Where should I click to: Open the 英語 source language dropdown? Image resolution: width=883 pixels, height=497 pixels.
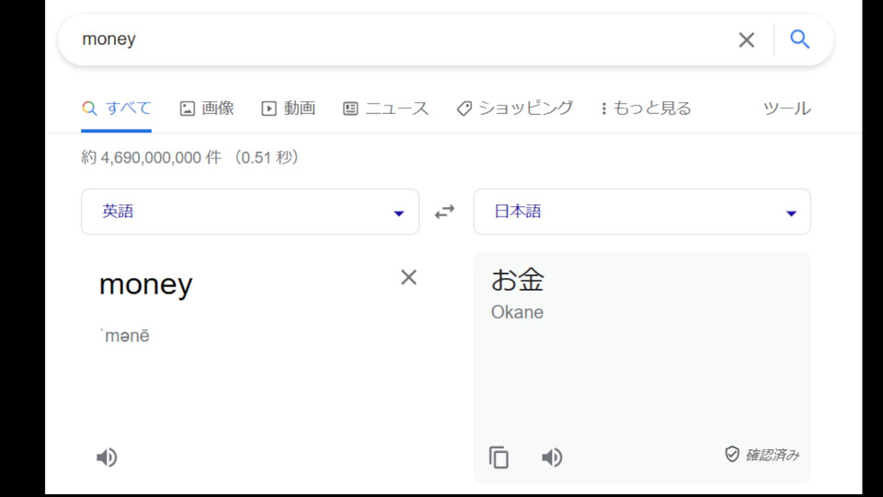pos(250,212)
